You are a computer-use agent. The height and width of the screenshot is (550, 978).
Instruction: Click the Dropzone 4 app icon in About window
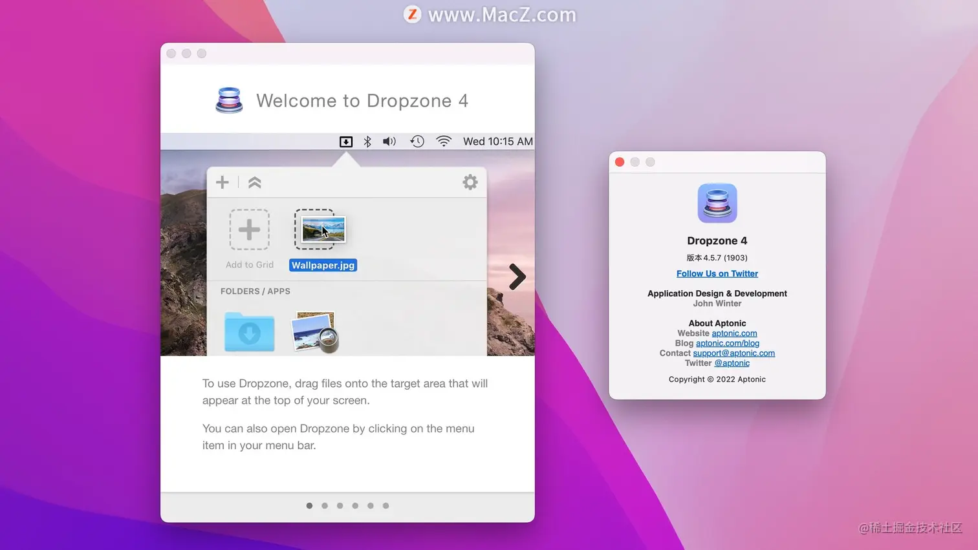(x=717, y=203)
